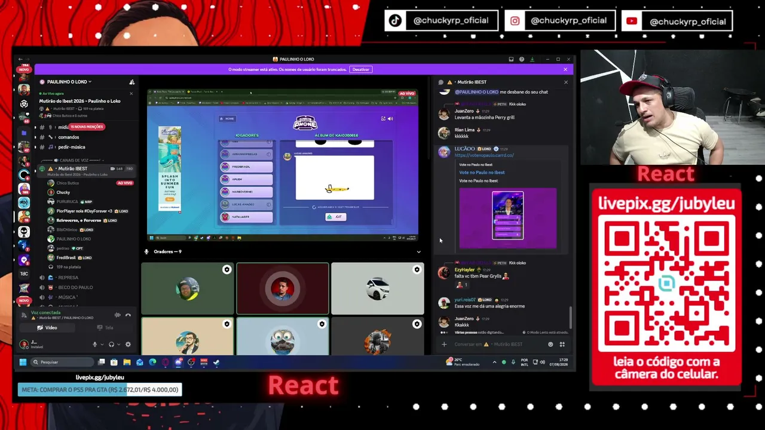The height and width of the screenshot is (430, 765).
Task: Open the Steam icon on the taskbar
Action: (216, 362)
